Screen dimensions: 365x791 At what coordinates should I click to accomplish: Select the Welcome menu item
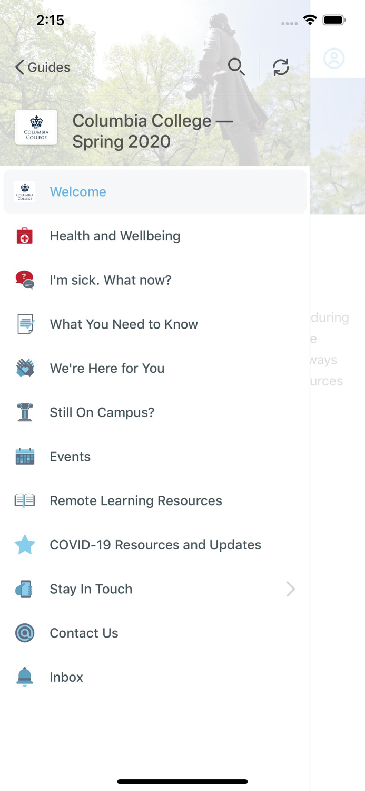coord(78,192)
